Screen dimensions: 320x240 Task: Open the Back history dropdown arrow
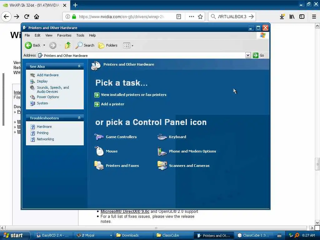coord(44,45)
